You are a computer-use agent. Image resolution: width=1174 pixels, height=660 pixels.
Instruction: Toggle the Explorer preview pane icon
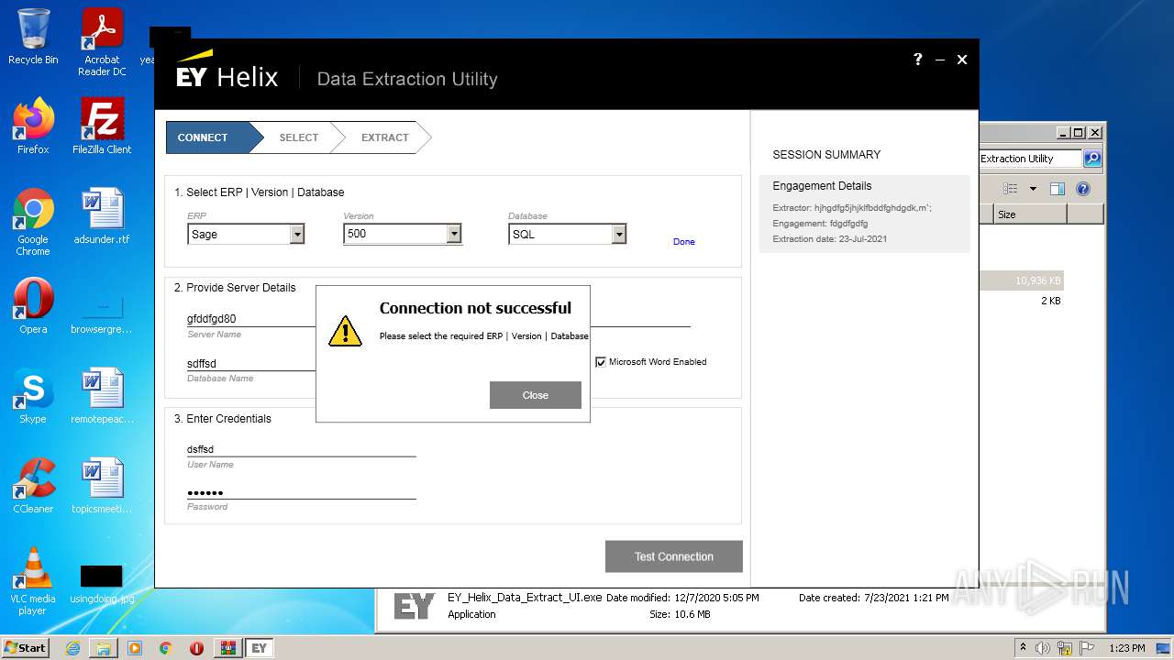click(x=1058, y=189)
